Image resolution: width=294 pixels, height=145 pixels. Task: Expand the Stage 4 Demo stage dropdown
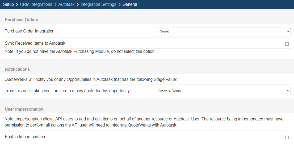222,91
